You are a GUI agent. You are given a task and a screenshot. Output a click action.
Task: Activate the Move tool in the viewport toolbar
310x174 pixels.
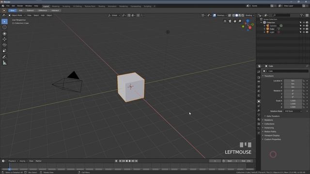point(4,39)
